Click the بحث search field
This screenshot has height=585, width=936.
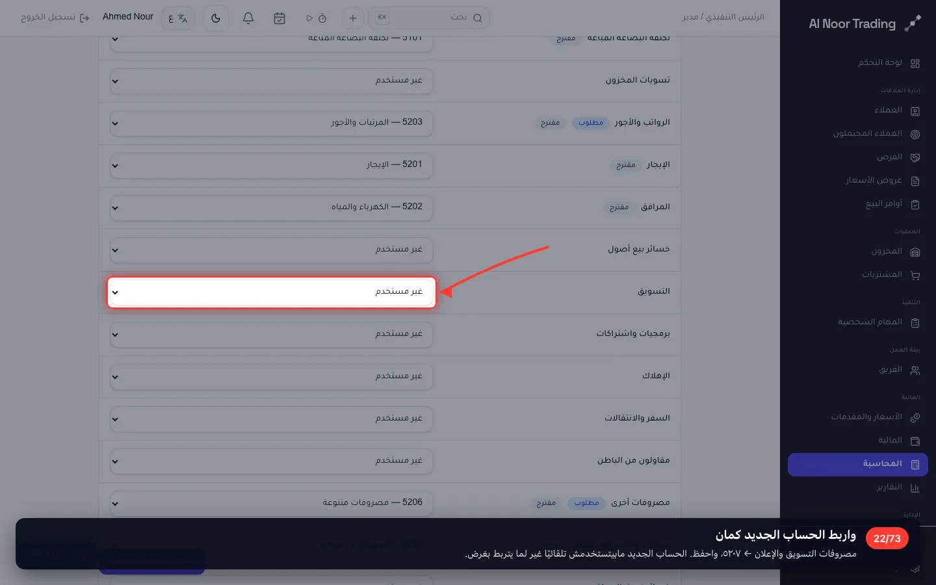(429, 18)
